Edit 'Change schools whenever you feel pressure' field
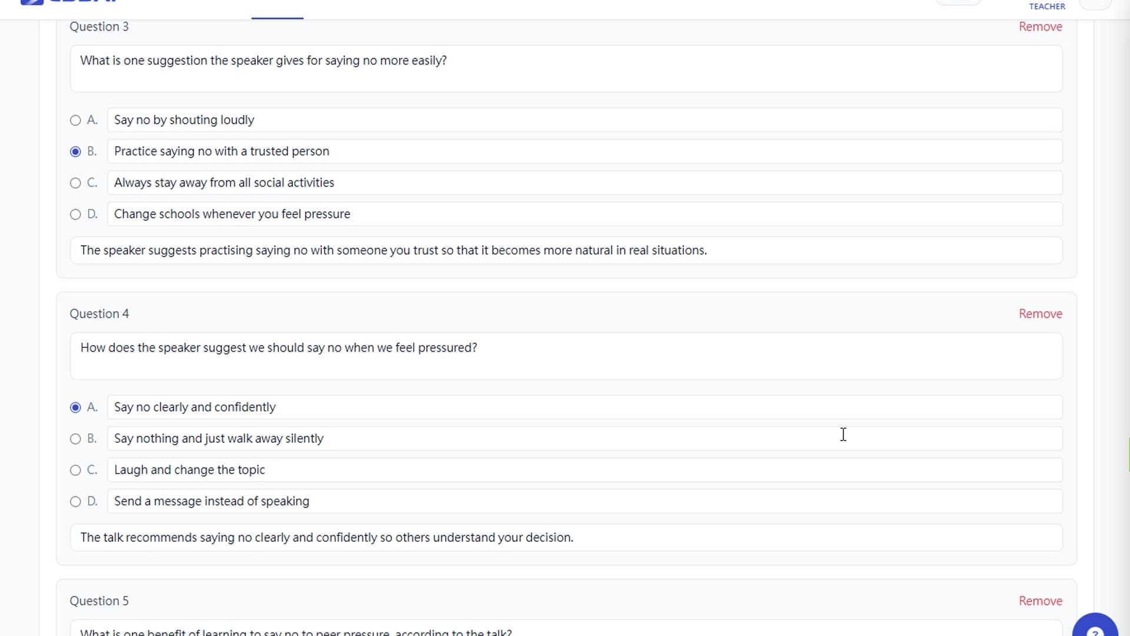The image size is (1130, 636). 584,214
